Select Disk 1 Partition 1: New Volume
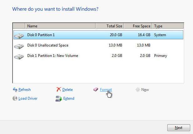 pyautogui.click(x=98, y=56)
